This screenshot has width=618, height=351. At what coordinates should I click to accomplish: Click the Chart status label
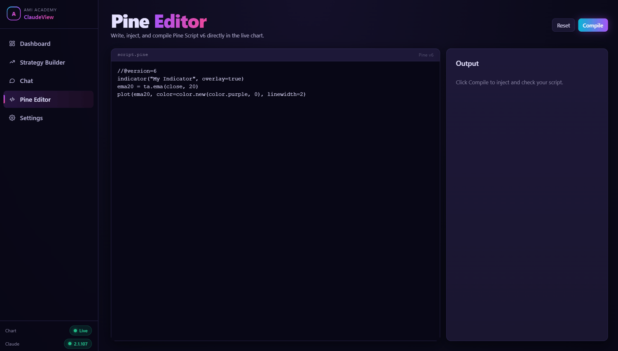pyautogui.click(x=11, y=331)
